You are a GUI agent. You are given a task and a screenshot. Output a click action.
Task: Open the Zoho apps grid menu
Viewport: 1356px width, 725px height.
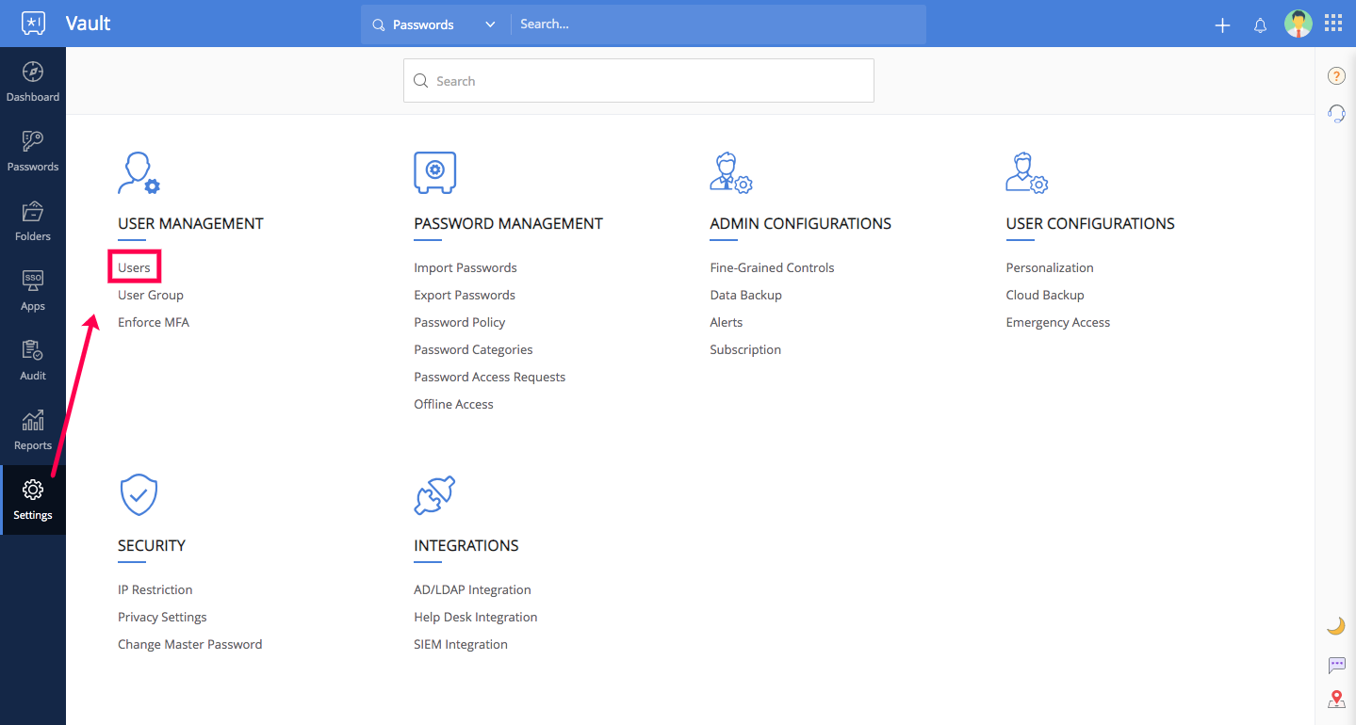coord(1332,23)
